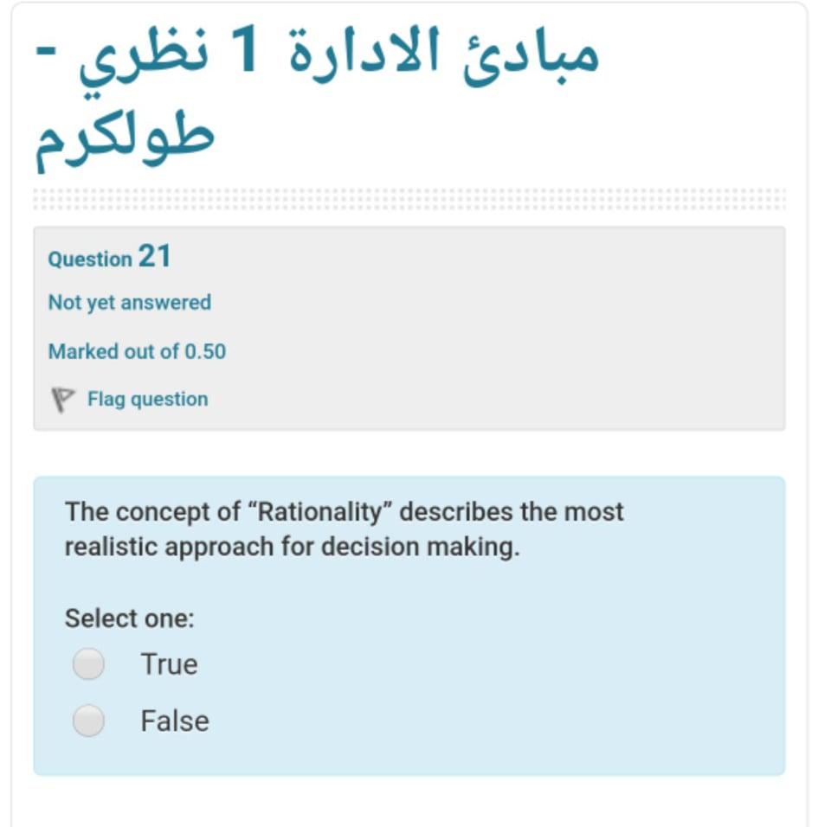Click the Flag question link

click(145, 399)
